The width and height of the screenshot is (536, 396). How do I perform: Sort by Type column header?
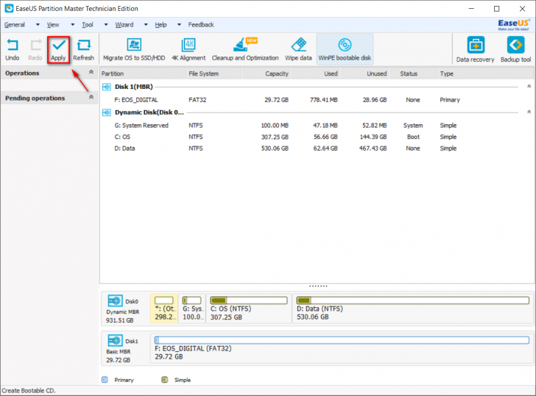pyautogui.click(x=485, y=73)
